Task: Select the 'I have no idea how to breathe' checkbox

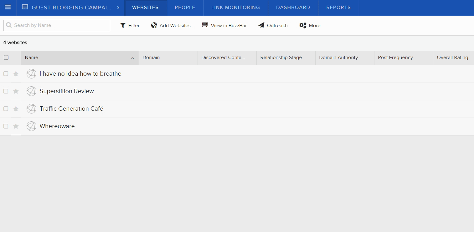Action: (x=6, y=74)
